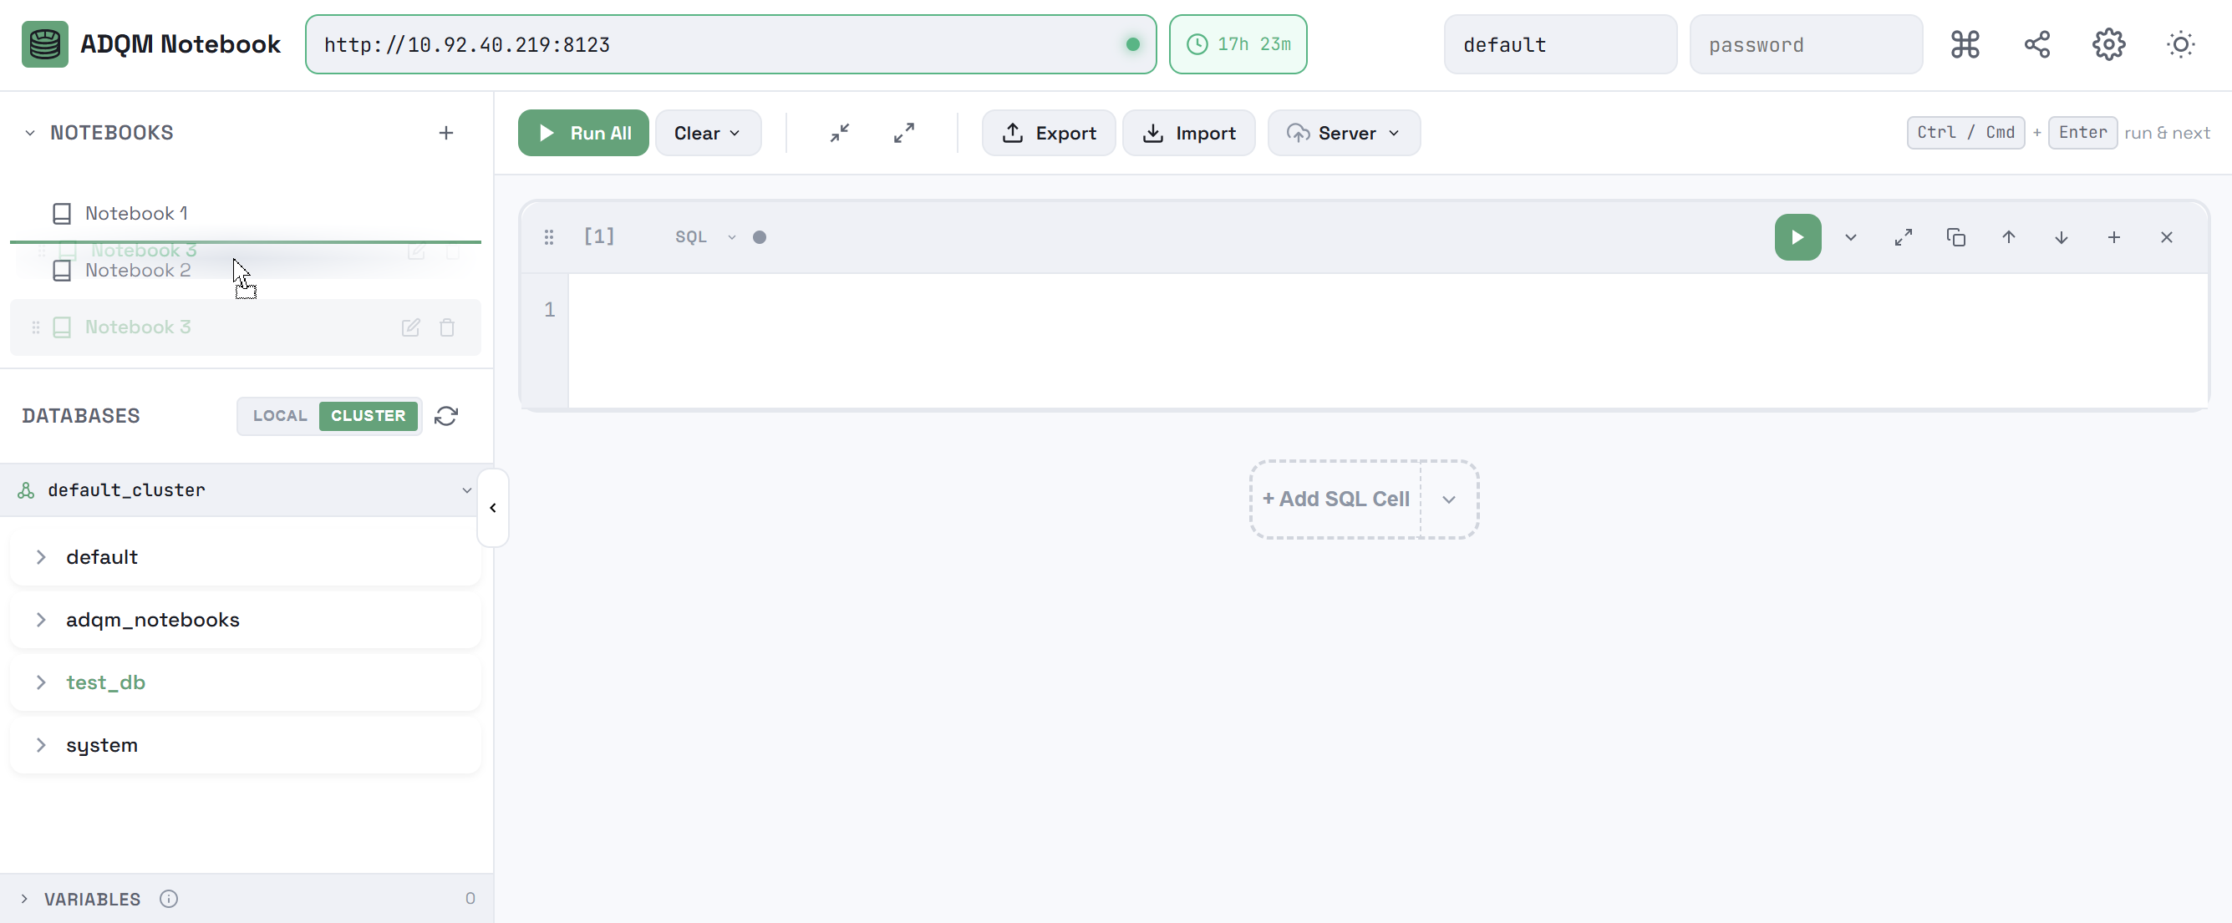This screenshot has height=923, width=2232.
Task: Toggle light/dark theme sun icon
Action: (2180, 44)
